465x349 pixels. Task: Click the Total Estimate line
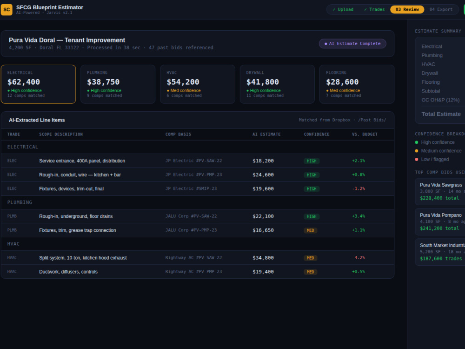pos(441,114)
